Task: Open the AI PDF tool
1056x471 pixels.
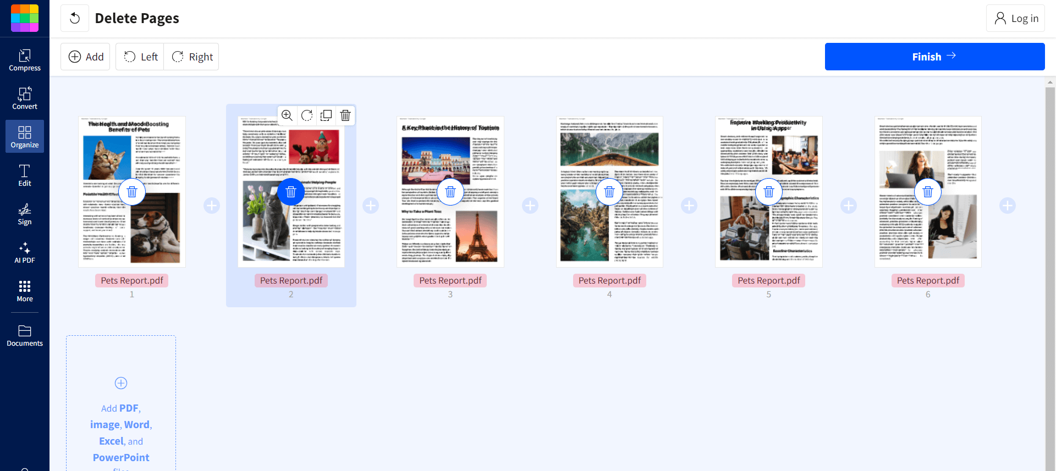Action: tap(25, 252)
